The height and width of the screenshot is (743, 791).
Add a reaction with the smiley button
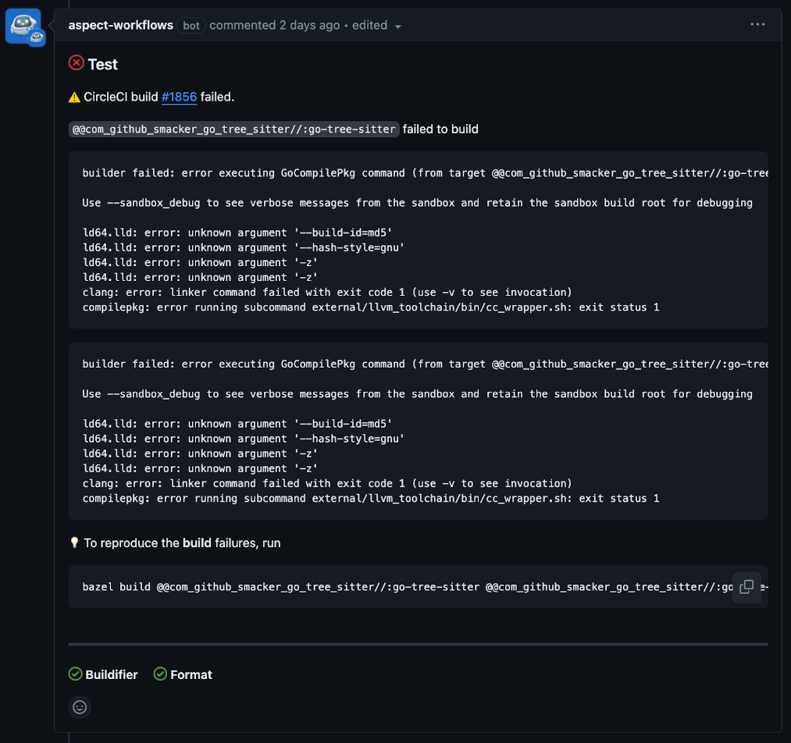point(80,707)
